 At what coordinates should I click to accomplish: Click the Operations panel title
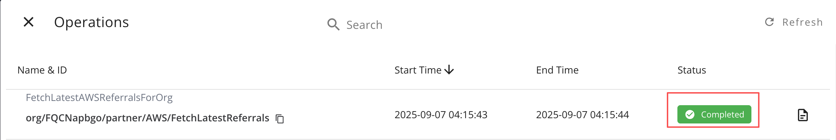pyautogui.click(x=92, y=22)
